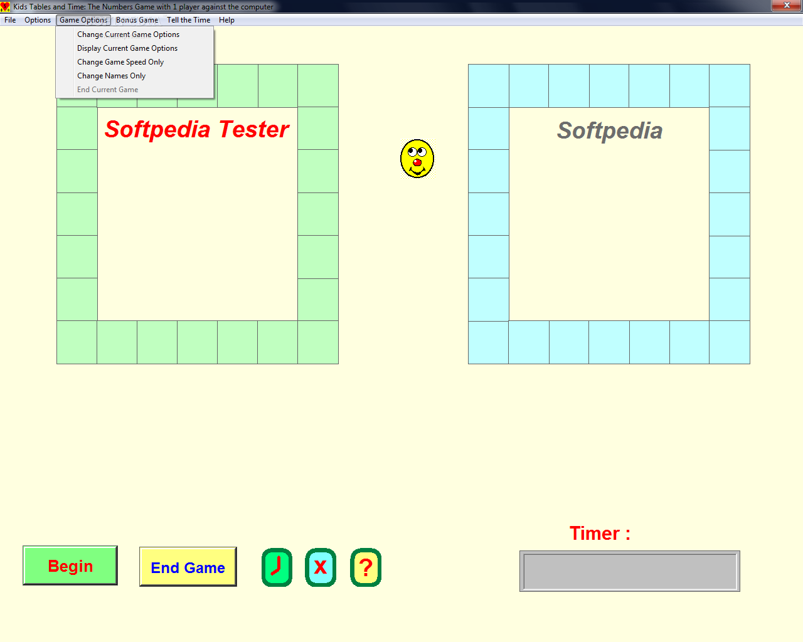Image resolution: width=803 pixels, height=642 pixels.
Task: Click the question mark help icon
Action: (366, 567)
